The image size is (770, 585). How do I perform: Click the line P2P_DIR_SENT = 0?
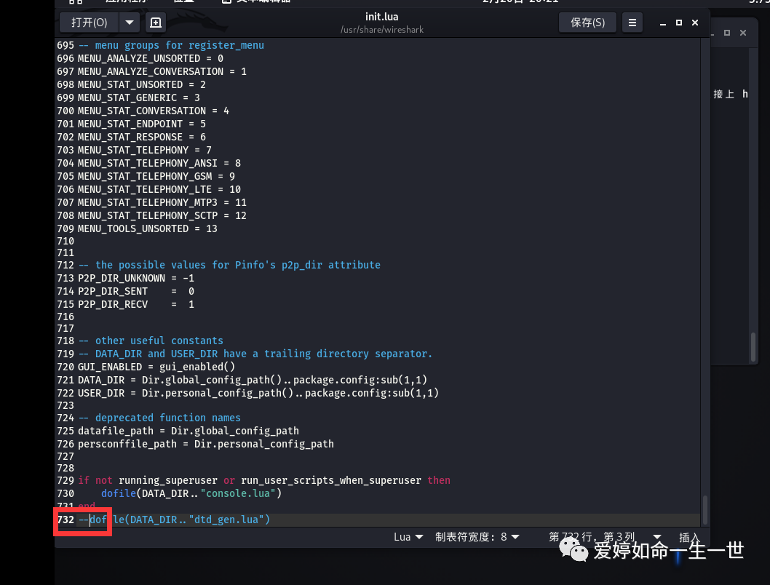pos(136,292)
